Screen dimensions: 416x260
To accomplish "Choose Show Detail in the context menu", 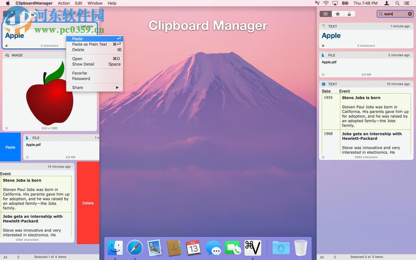I will pyautogui.click(x=95, y=64).
